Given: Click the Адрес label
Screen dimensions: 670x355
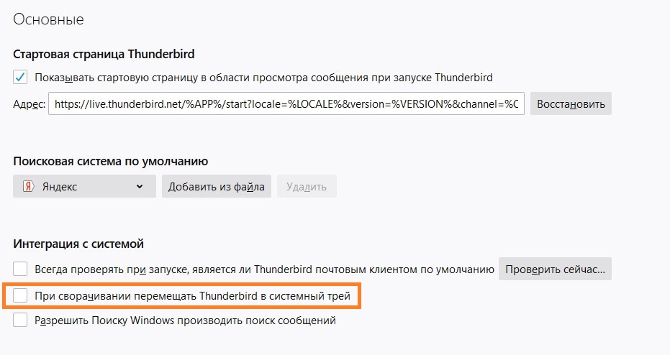Looking at the screenshot, I should click(29, 104).
